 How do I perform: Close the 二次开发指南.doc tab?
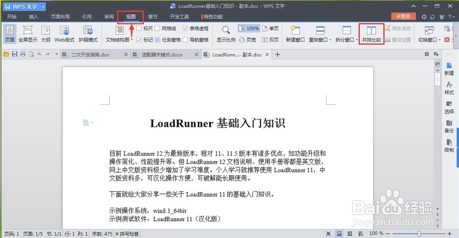pos(126,55)
